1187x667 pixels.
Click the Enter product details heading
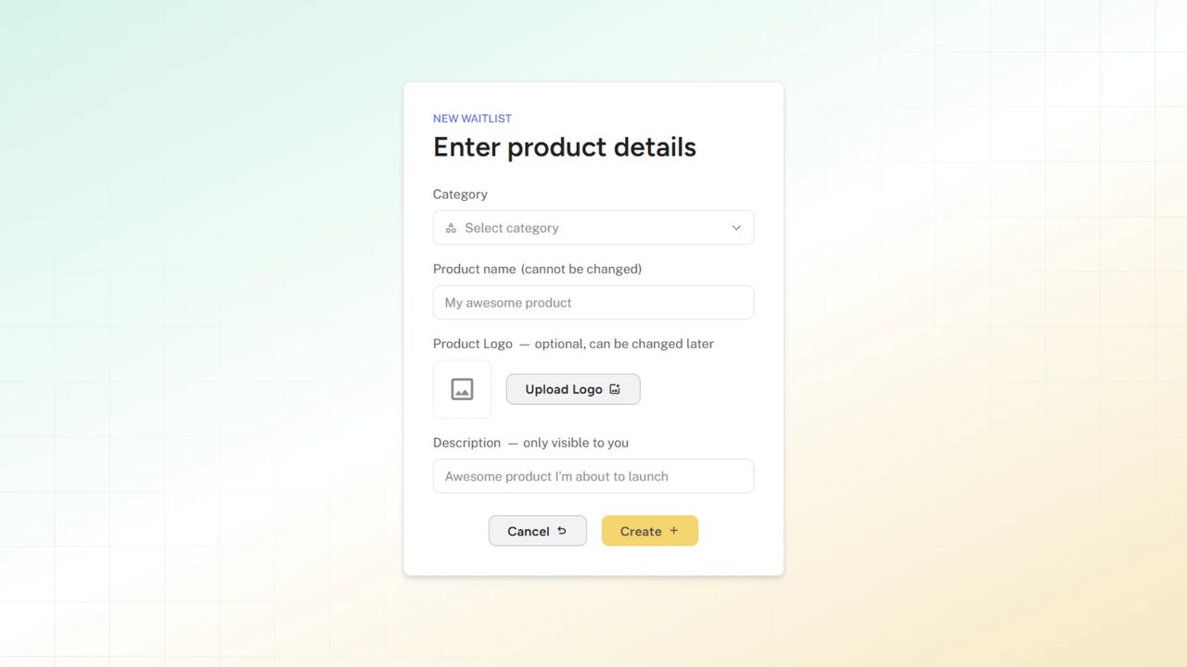click(564, 146)
